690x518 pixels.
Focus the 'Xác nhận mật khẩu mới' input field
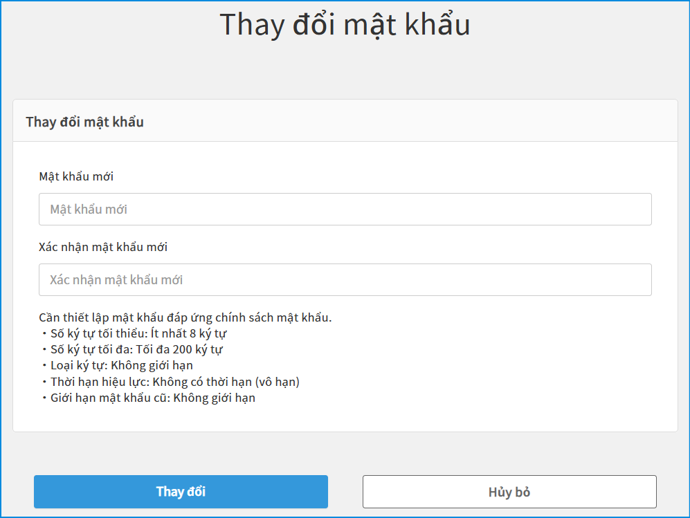345,279
